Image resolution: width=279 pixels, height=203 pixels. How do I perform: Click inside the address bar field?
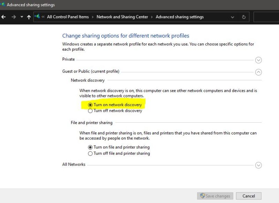tap(216, 17)
